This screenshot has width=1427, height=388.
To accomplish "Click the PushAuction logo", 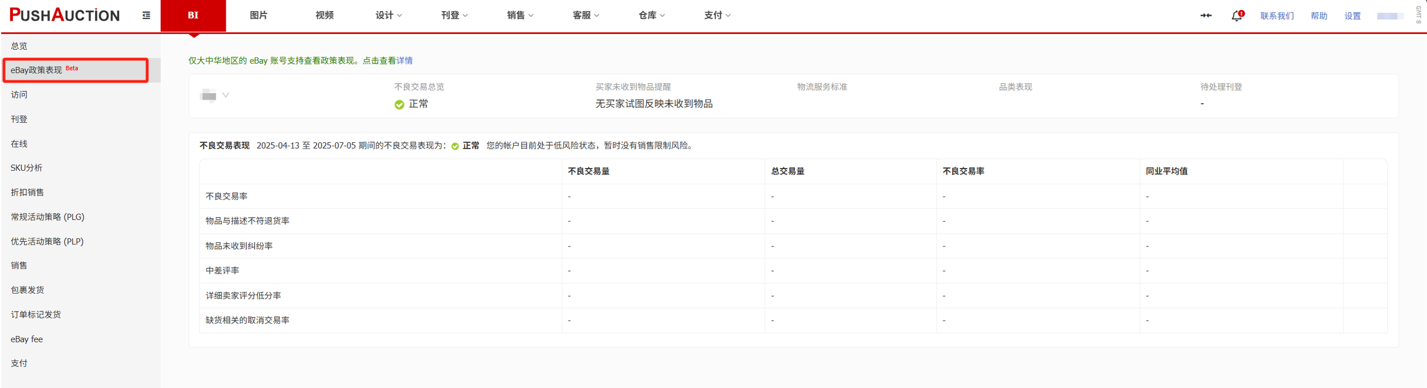I will [x=64, y=15].
